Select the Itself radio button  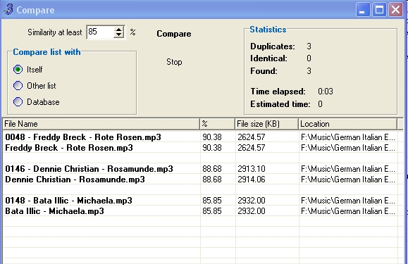click(x=18, y=70)
